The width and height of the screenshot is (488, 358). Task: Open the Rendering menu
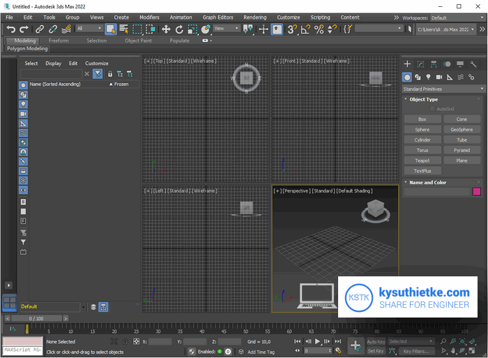click(x=255, y=17)
